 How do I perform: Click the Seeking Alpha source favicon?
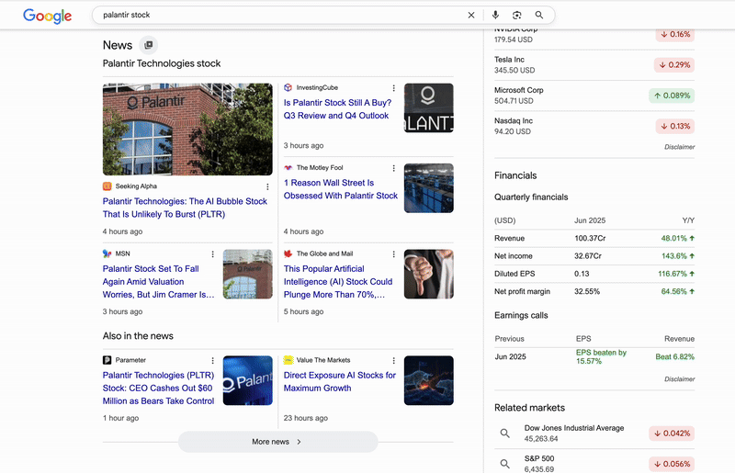click(107, 186)
